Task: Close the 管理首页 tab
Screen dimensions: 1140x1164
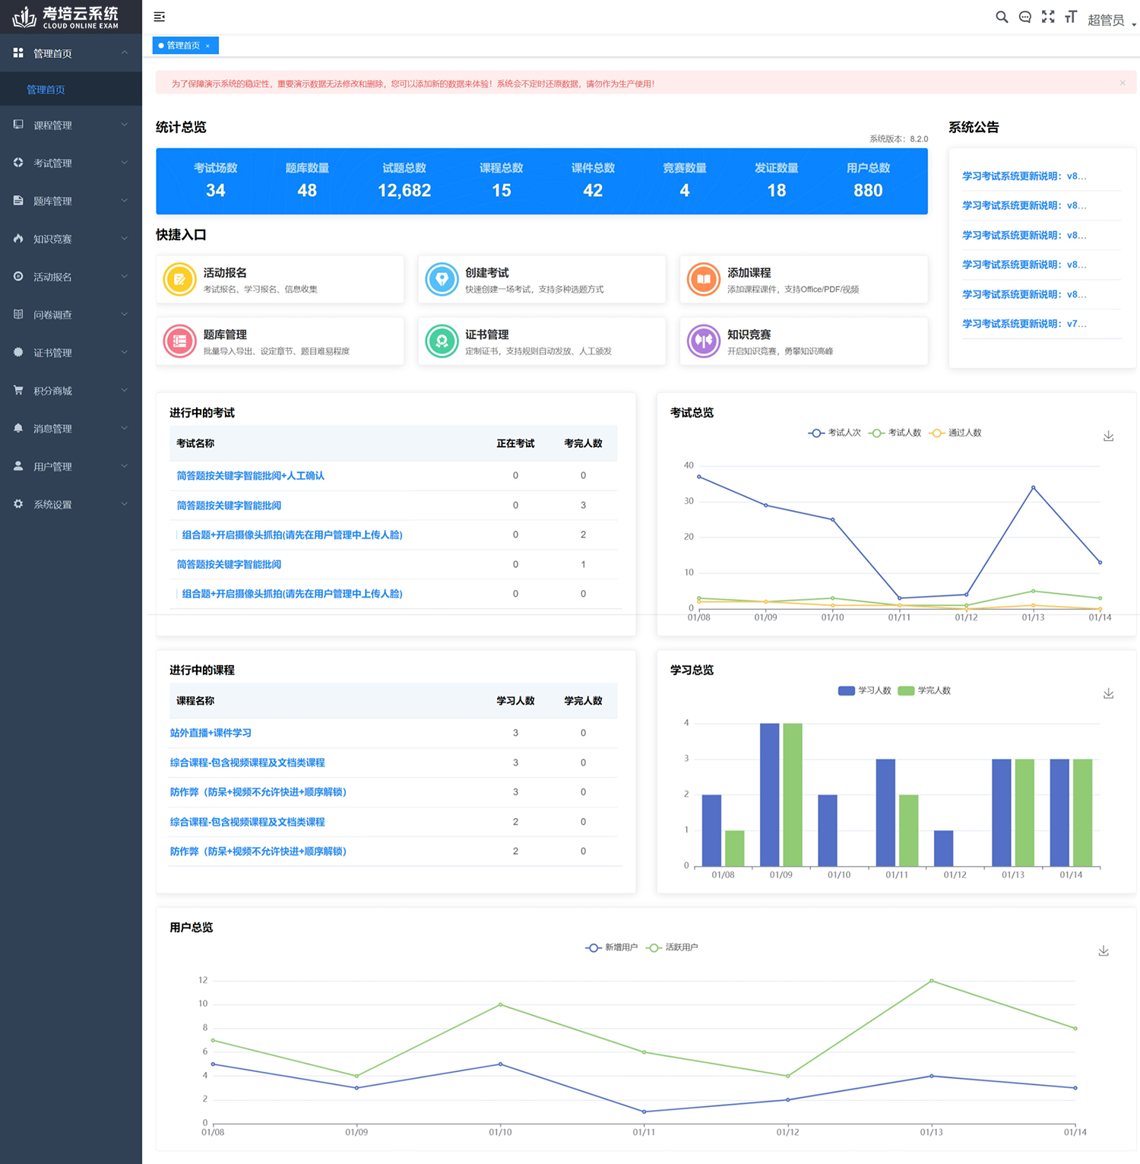Action: pos(207,46)
